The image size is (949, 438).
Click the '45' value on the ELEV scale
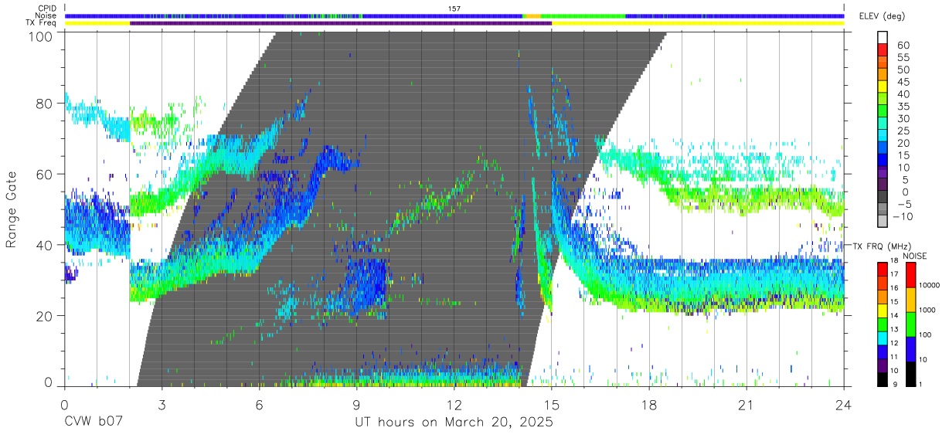coord(903,82)
